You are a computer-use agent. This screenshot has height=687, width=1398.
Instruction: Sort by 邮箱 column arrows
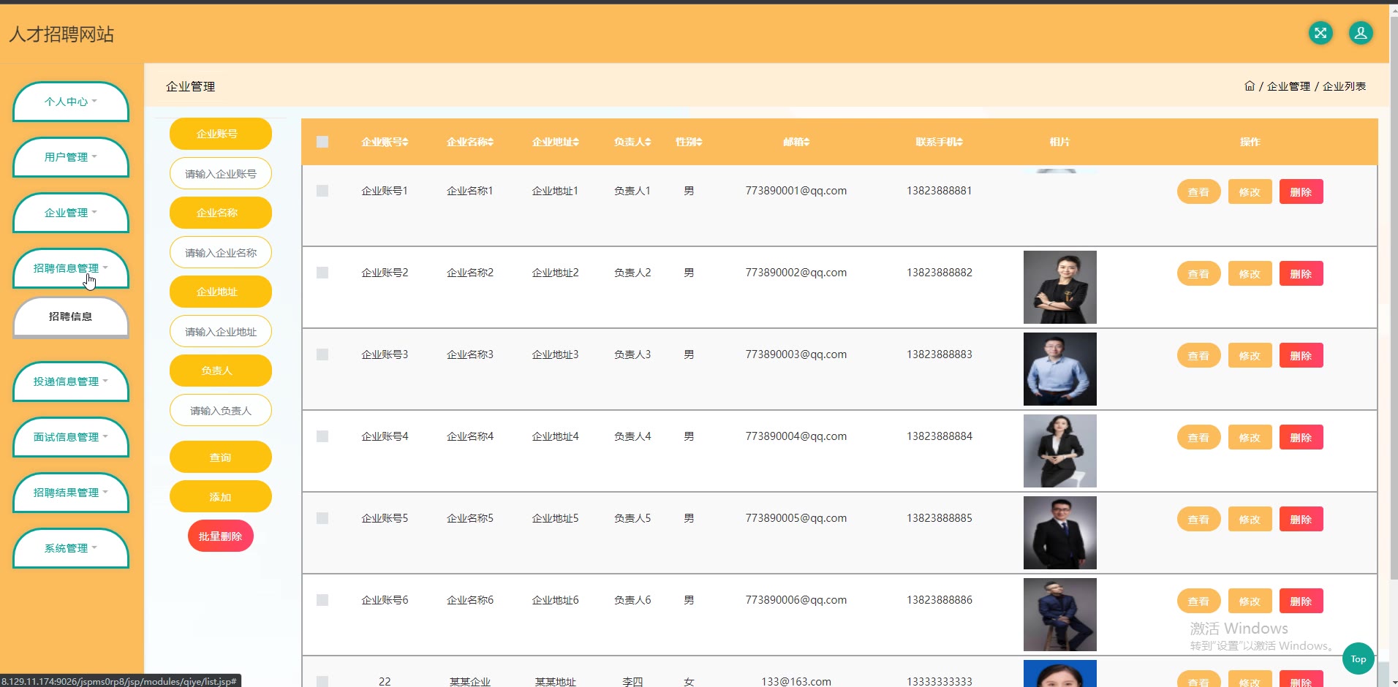[806, 142]
